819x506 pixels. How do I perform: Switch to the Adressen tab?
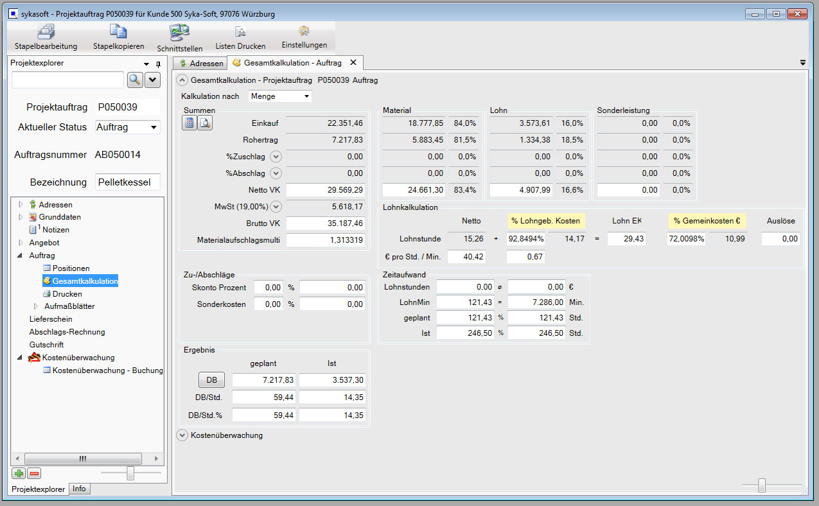(x=201, y=63)
